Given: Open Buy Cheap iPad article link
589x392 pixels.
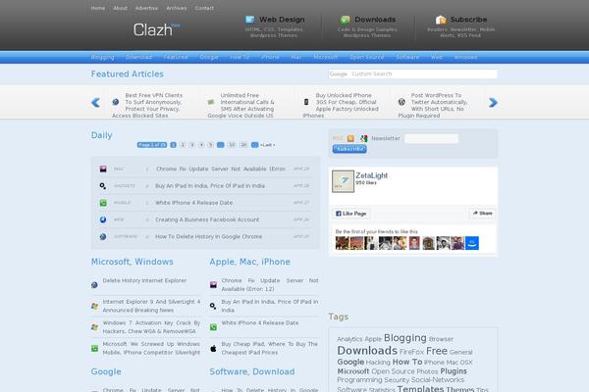Looking at the screenshot, I should click(270, 348).
